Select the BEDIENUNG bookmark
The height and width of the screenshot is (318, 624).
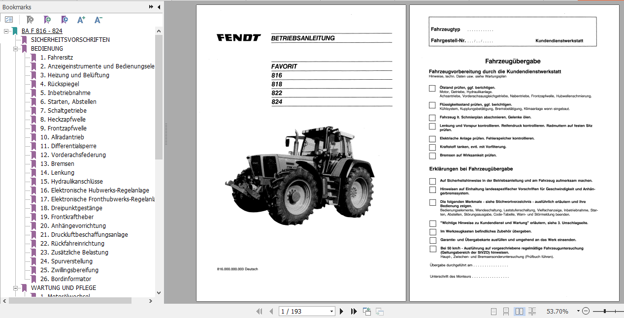47,49
